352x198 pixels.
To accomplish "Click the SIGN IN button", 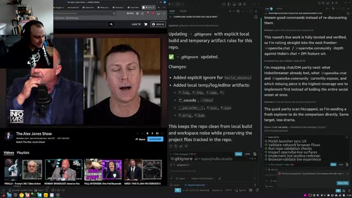I will pyautogui.click(x=158, y=24).
